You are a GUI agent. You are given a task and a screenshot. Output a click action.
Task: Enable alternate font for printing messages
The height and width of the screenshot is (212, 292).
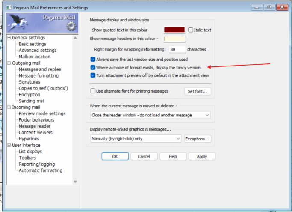93,91
